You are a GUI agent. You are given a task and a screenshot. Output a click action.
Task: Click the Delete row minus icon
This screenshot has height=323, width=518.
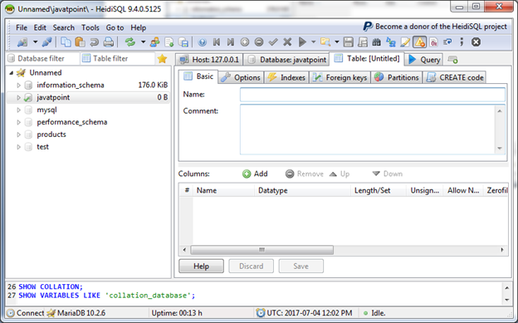coord(259,42)
